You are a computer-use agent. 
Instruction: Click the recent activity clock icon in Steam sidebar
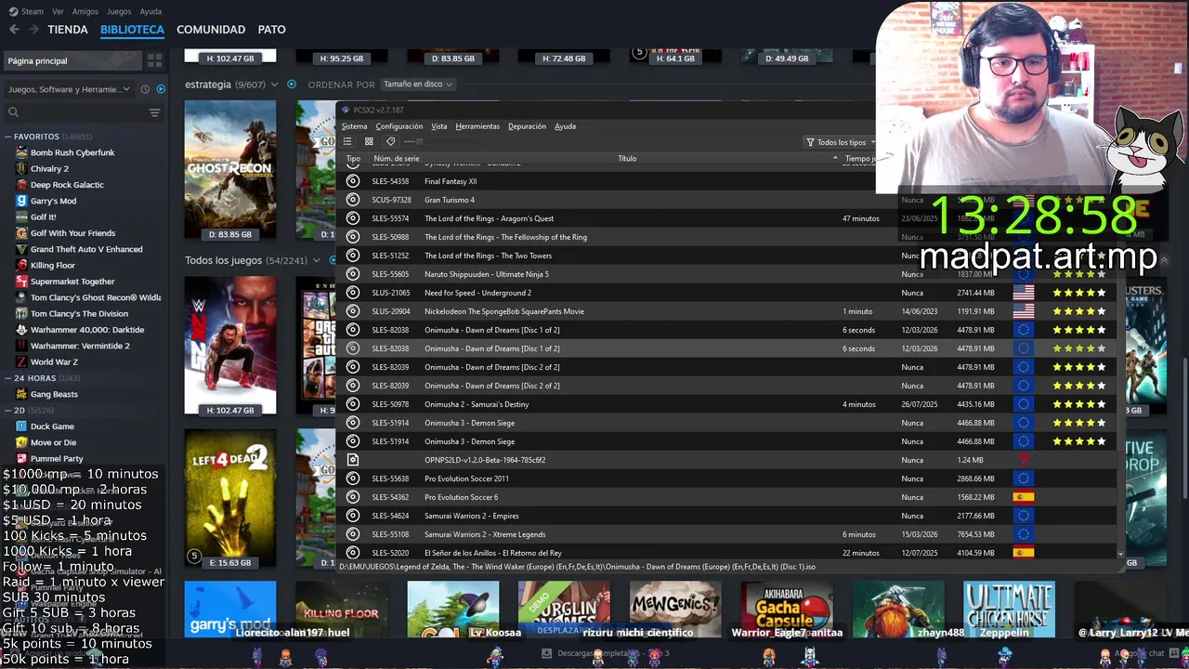[145, 89]
